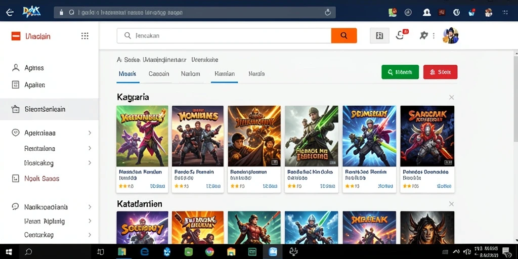This screenshot has width=518, height=259.
Task: Click the padlock icon in the address bar
Action: click(61, 13)
